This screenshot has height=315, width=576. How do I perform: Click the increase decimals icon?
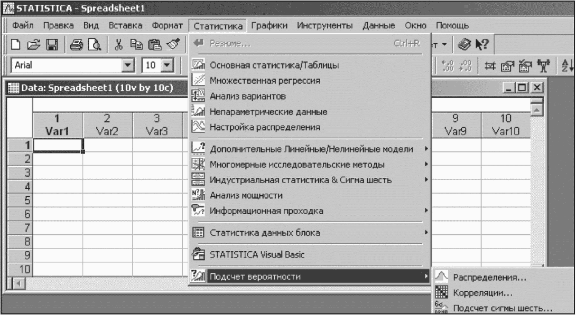tap(447, 66)
